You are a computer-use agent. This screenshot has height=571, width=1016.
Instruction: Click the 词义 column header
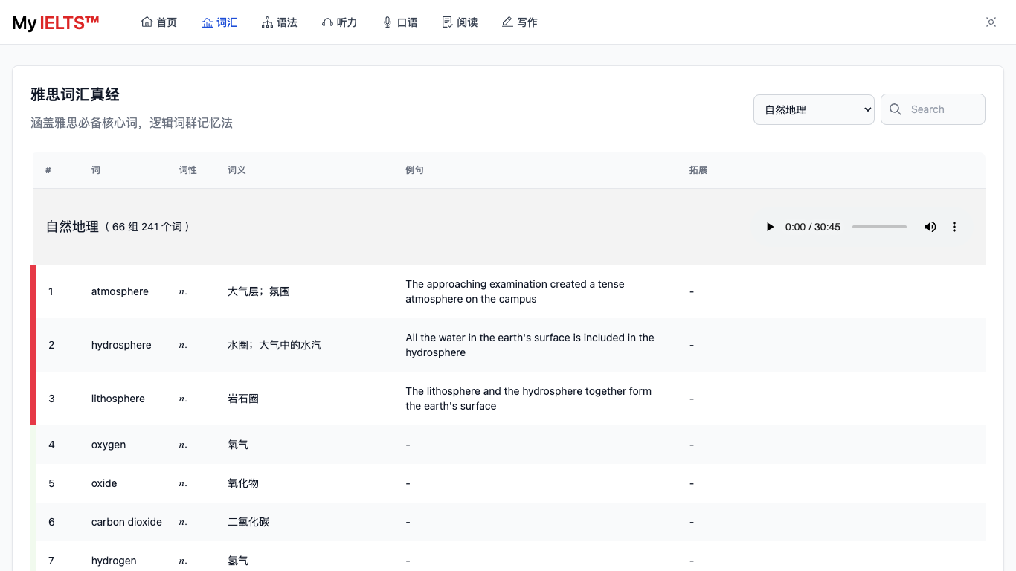tap(237, 170)
